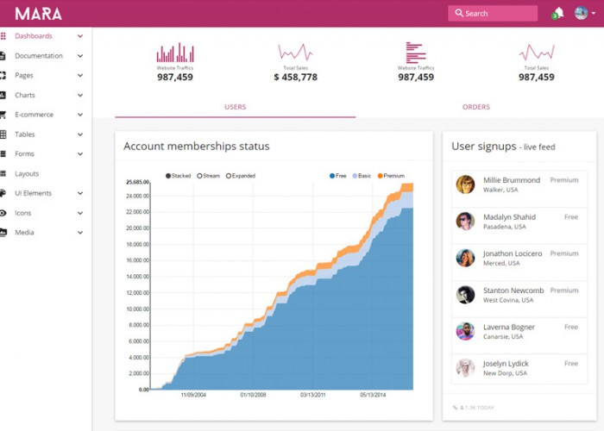Click Stanton Newcomb's avatar
604x431 pixels.
pyautogui.click(x=465, y=295)
